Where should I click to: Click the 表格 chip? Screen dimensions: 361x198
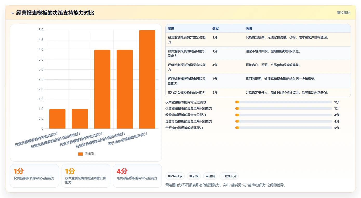[x=194, y=176]
